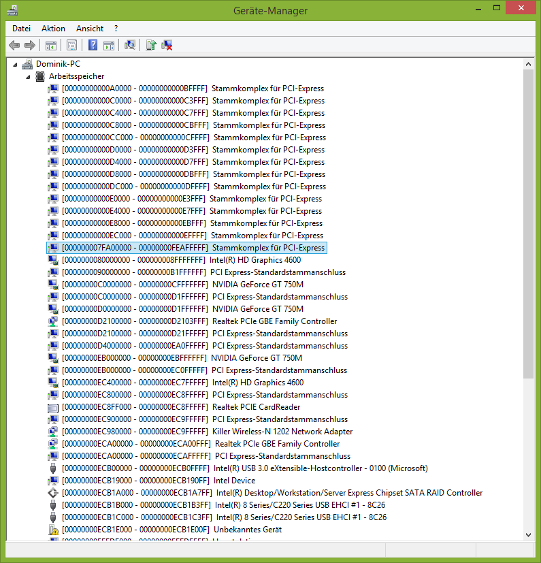This screenshot has height=563, width=541.
Task: Collapse the Arbeitsspeicher tree node
Action: [x=28, y=77]
